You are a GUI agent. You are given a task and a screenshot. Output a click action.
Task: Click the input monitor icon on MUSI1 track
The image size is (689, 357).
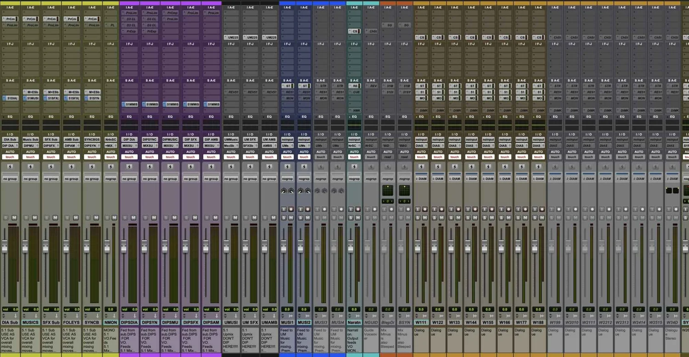[283, 209]
